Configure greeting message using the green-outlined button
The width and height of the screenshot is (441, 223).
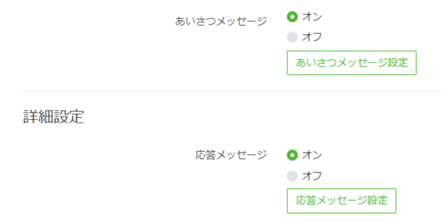point(351,63)
